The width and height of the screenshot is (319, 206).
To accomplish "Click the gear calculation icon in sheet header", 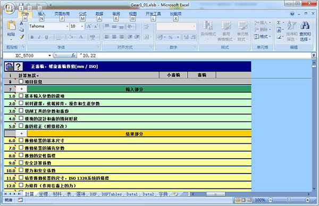I will click(x=9, y=67).
